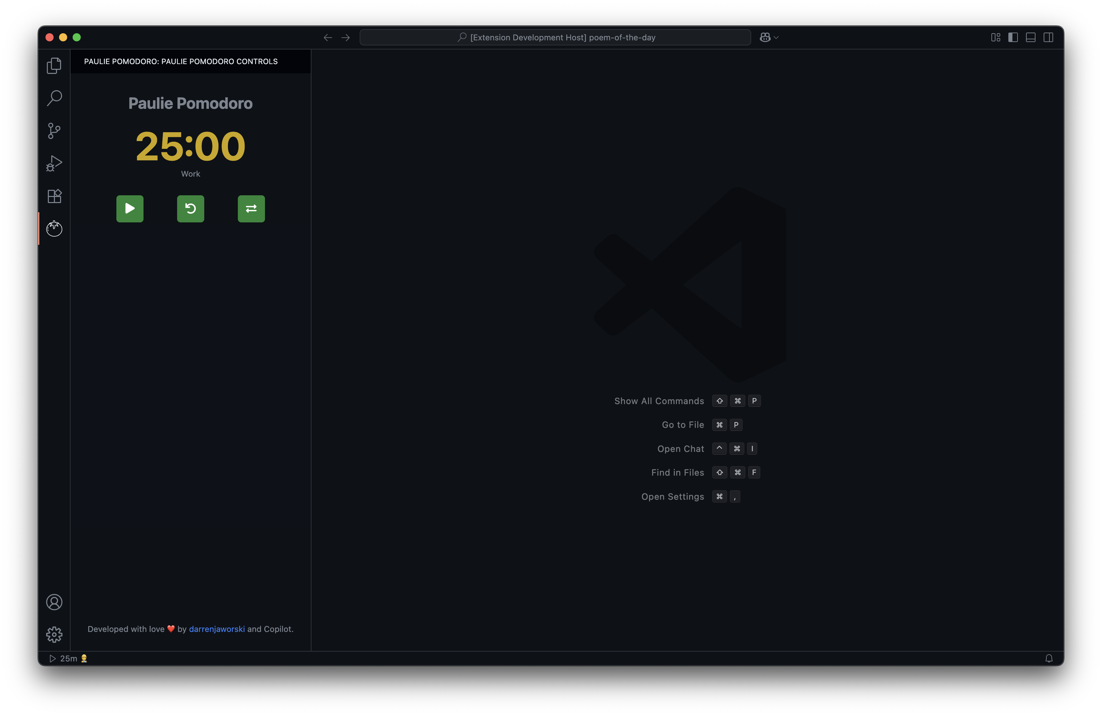This screenshot has width=1102, height=716.
Task: Open the Explorer view in activity bar
Action: pyautogui.click(x=54, y=66)
